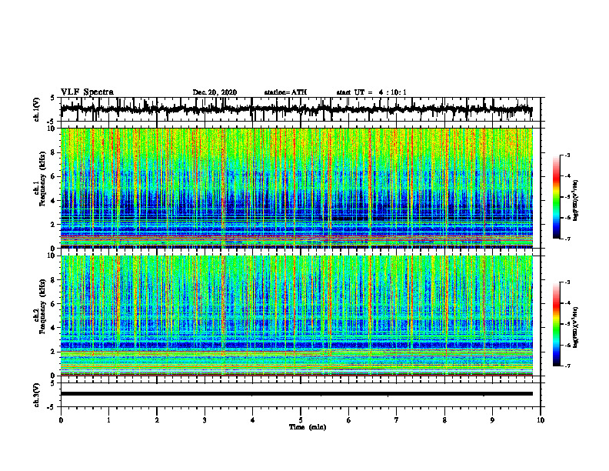Click the "Time (min)" x-axis label
This screenshot has width=609, height=471.
pyautogui.click(x=308, y=427)
